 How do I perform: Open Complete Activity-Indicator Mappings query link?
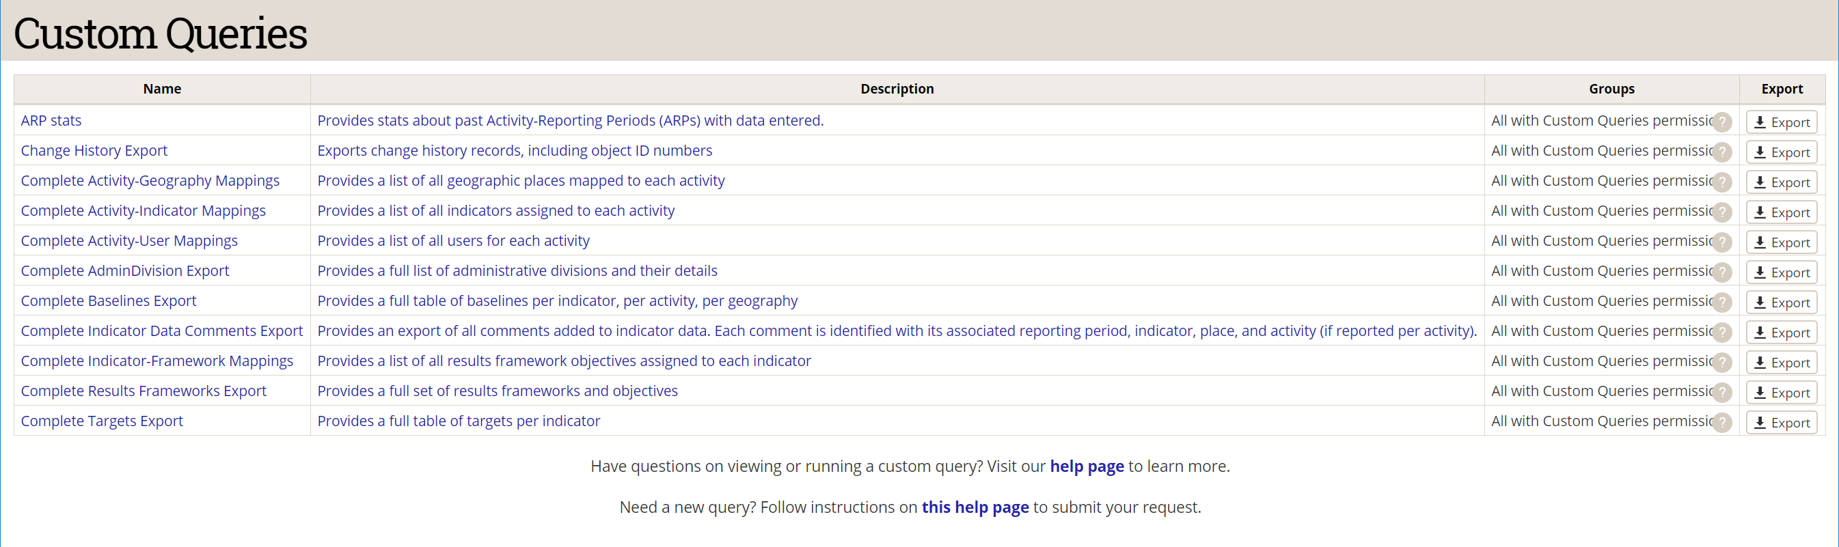click(x=143, y=210)
